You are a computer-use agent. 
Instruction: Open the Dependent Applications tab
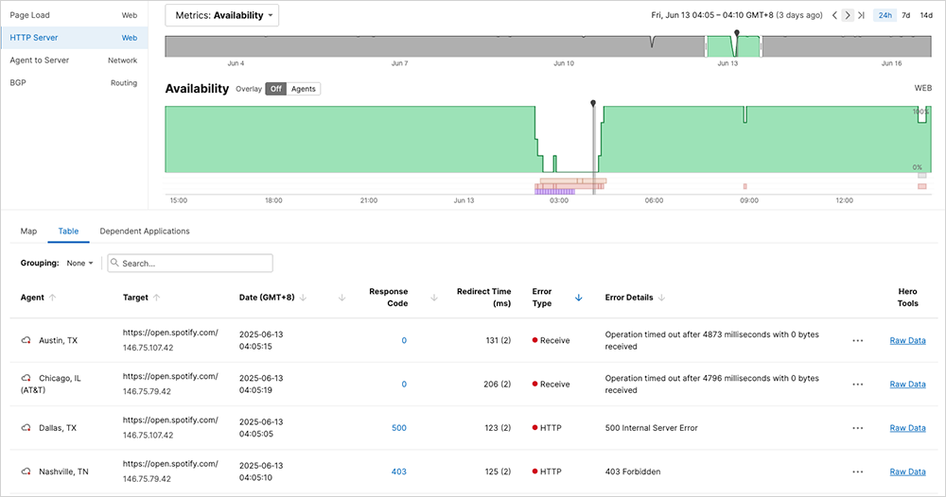coord(145,231)
